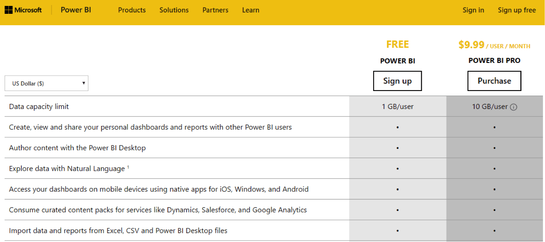Click the Sign in link

click(x=473, y=10)
